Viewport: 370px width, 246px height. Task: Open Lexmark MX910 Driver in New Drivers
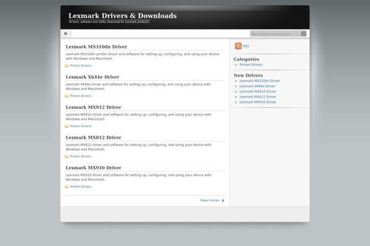258,102
